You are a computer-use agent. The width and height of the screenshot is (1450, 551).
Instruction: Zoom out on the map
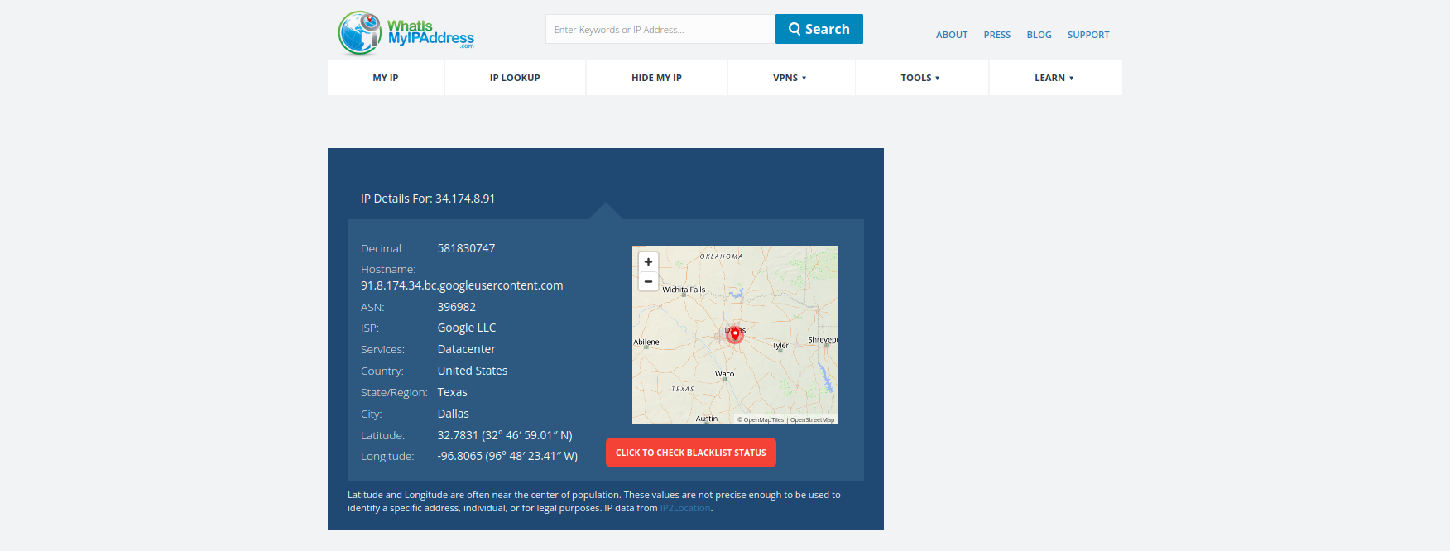tap(648, 281)
